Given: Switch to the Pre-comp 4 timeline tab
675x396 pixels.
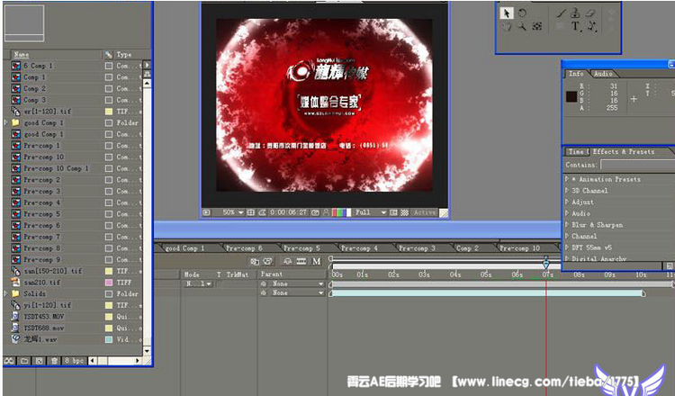Looking at the screenshot, I should (x=359, y=248).
